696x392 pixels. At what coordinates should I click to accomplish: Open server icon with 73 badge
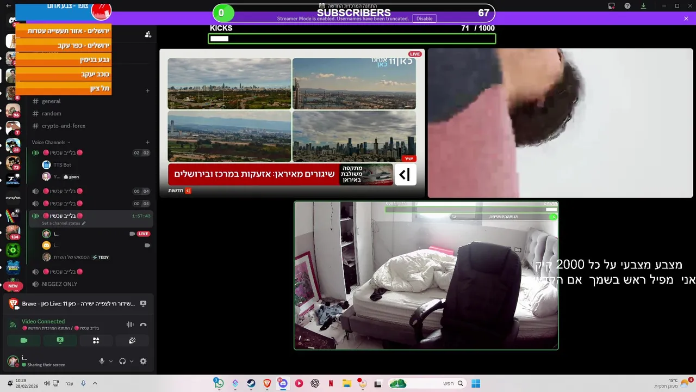[13, 163]
